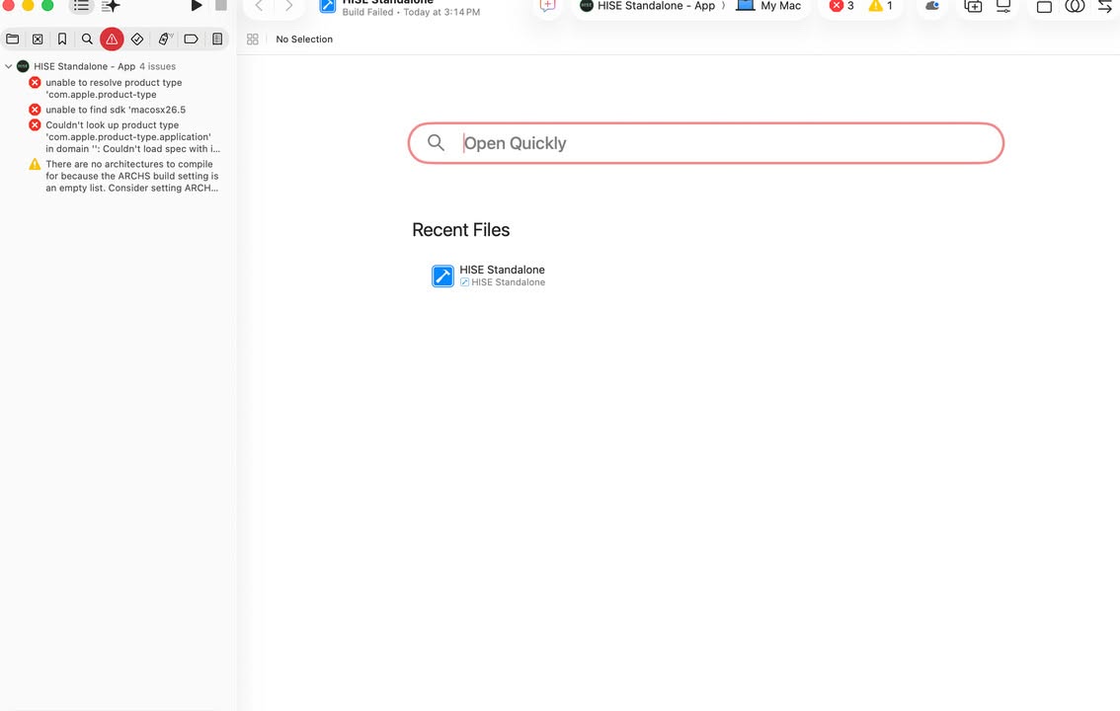
Task: Select the Issue navigator warning icon
Action: pos(112,39)
